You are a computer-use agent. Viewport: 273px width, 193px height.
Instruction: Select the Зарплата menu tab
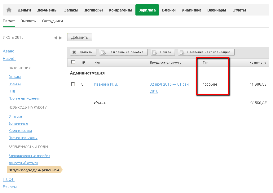click(147, 10)
